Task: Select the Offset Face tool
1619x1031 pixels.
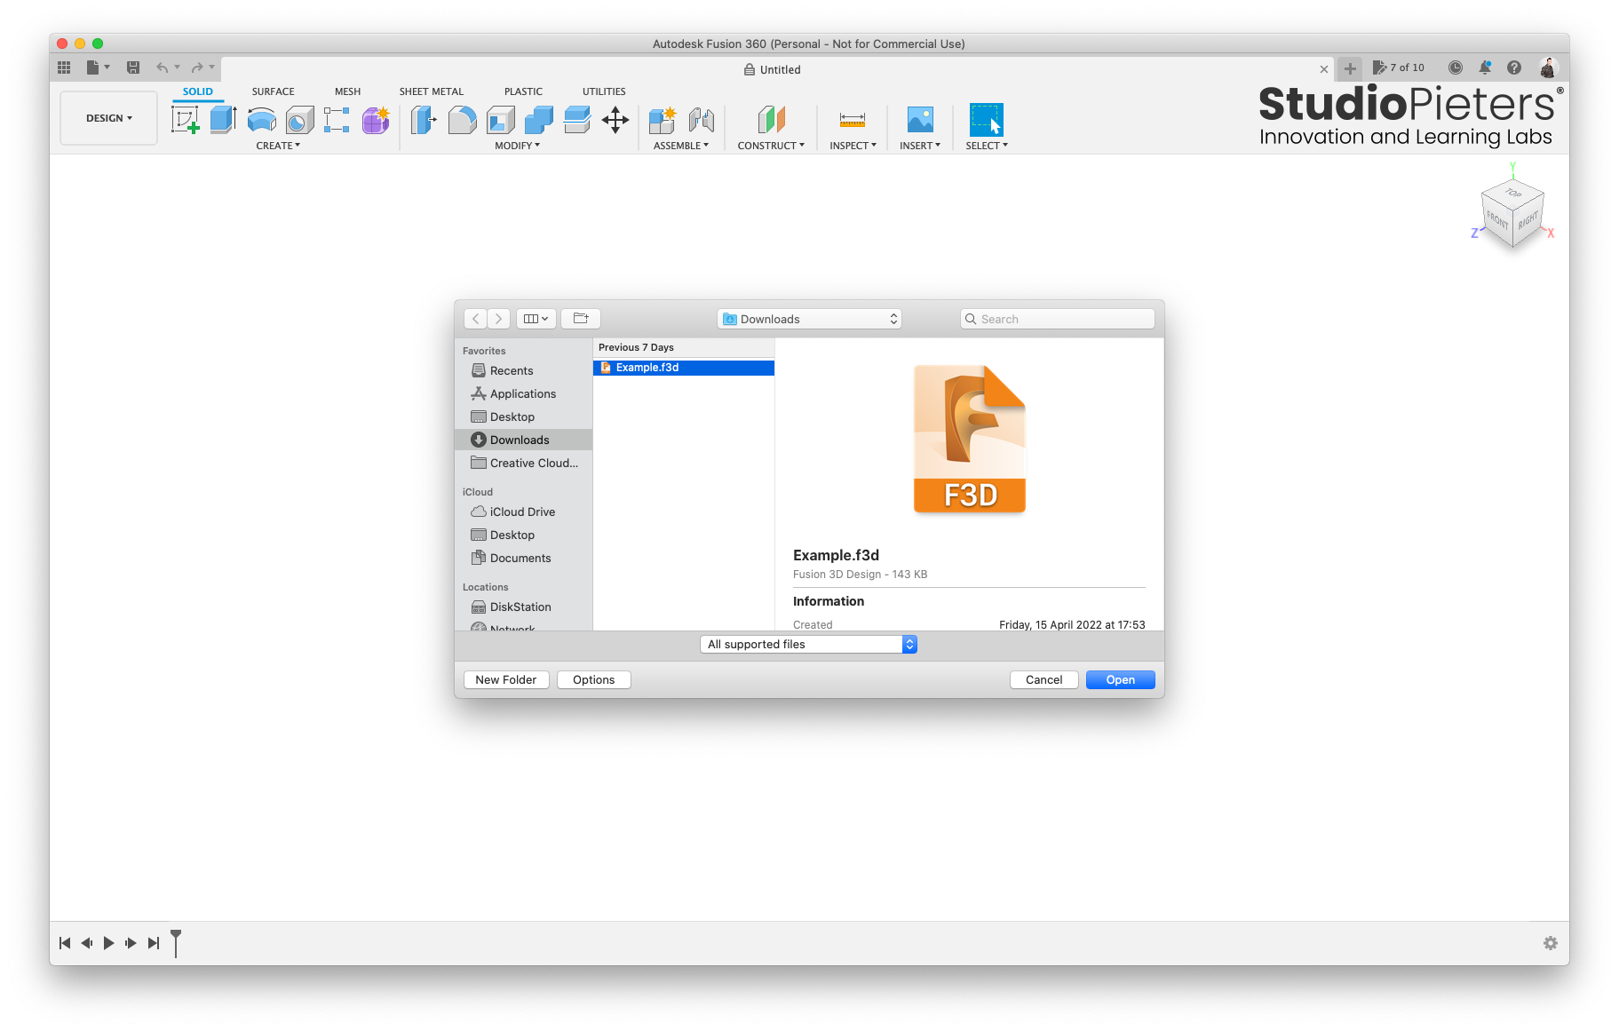Action: pyautogui.click(x=577, y=120)
